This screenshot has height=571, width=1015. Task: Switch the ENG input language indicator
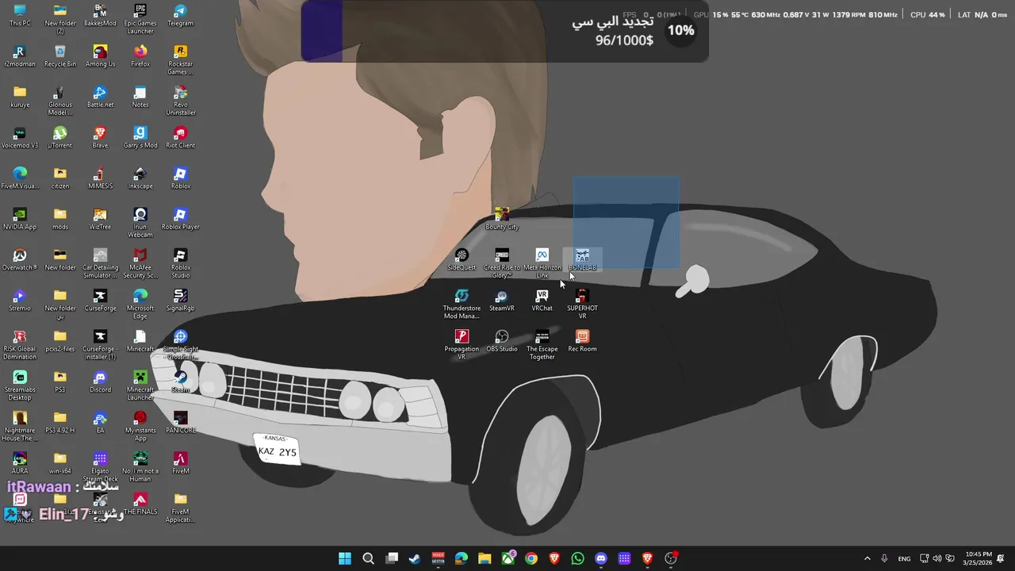[904, 558]
